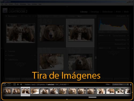Expand the Metadata panel
This screenshot has height=101, width=134.
(128, 48)
